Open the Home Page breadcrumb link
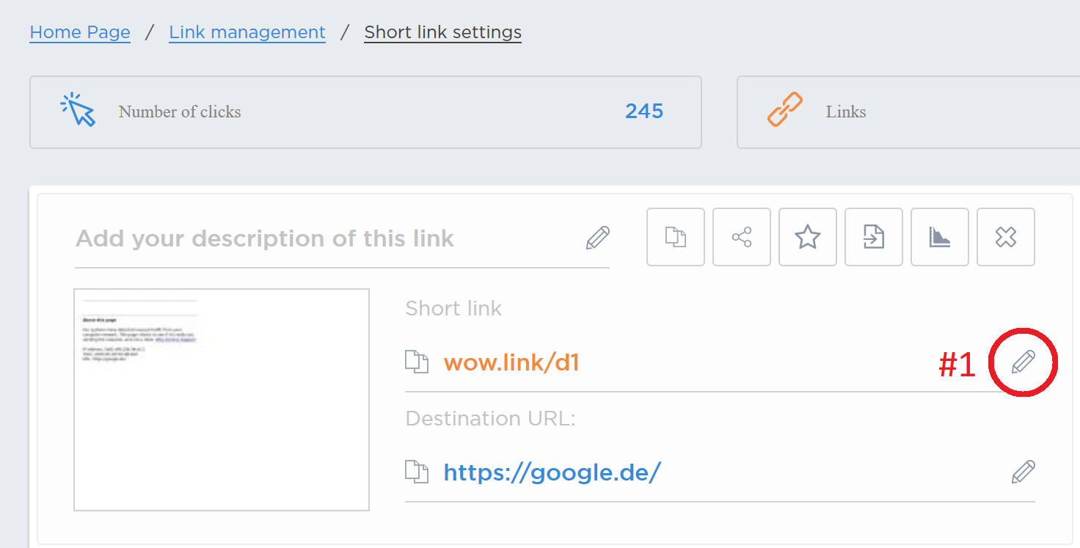Screen dimensions: 1080x548 [80, 32]
